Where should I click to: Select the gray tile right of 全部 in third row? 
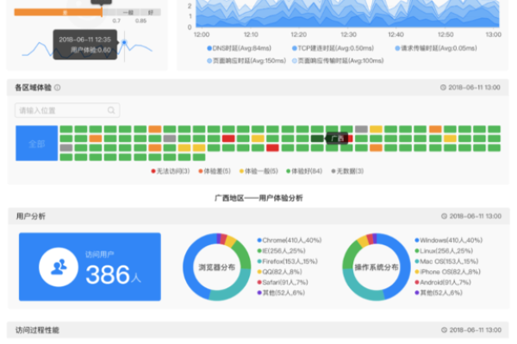pyautogui.click(x=66, y=148)
